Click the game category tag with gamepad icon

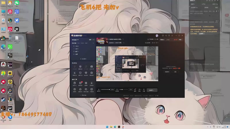[115, 43]
